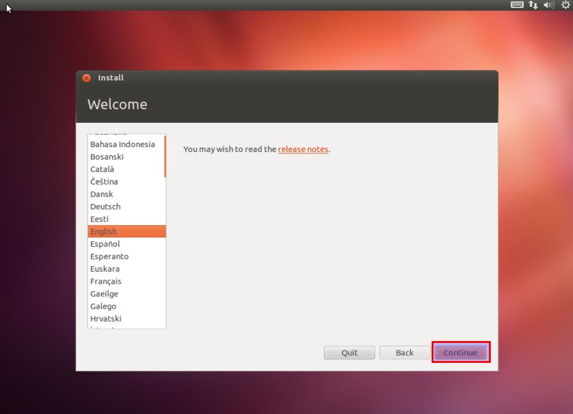The width and height of the screenshot is (573, 414).
Task: Select Deutsch in the language list
Action: pos(127,206)
